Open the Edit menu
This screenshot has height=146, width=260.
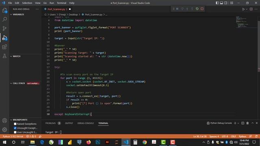pyautogui.click(x=17, y=3)
